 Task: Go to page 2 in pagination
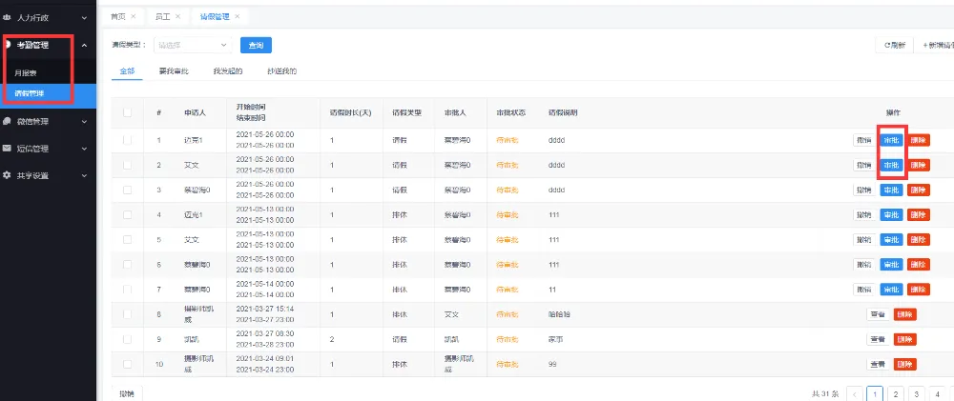(896, 392)
